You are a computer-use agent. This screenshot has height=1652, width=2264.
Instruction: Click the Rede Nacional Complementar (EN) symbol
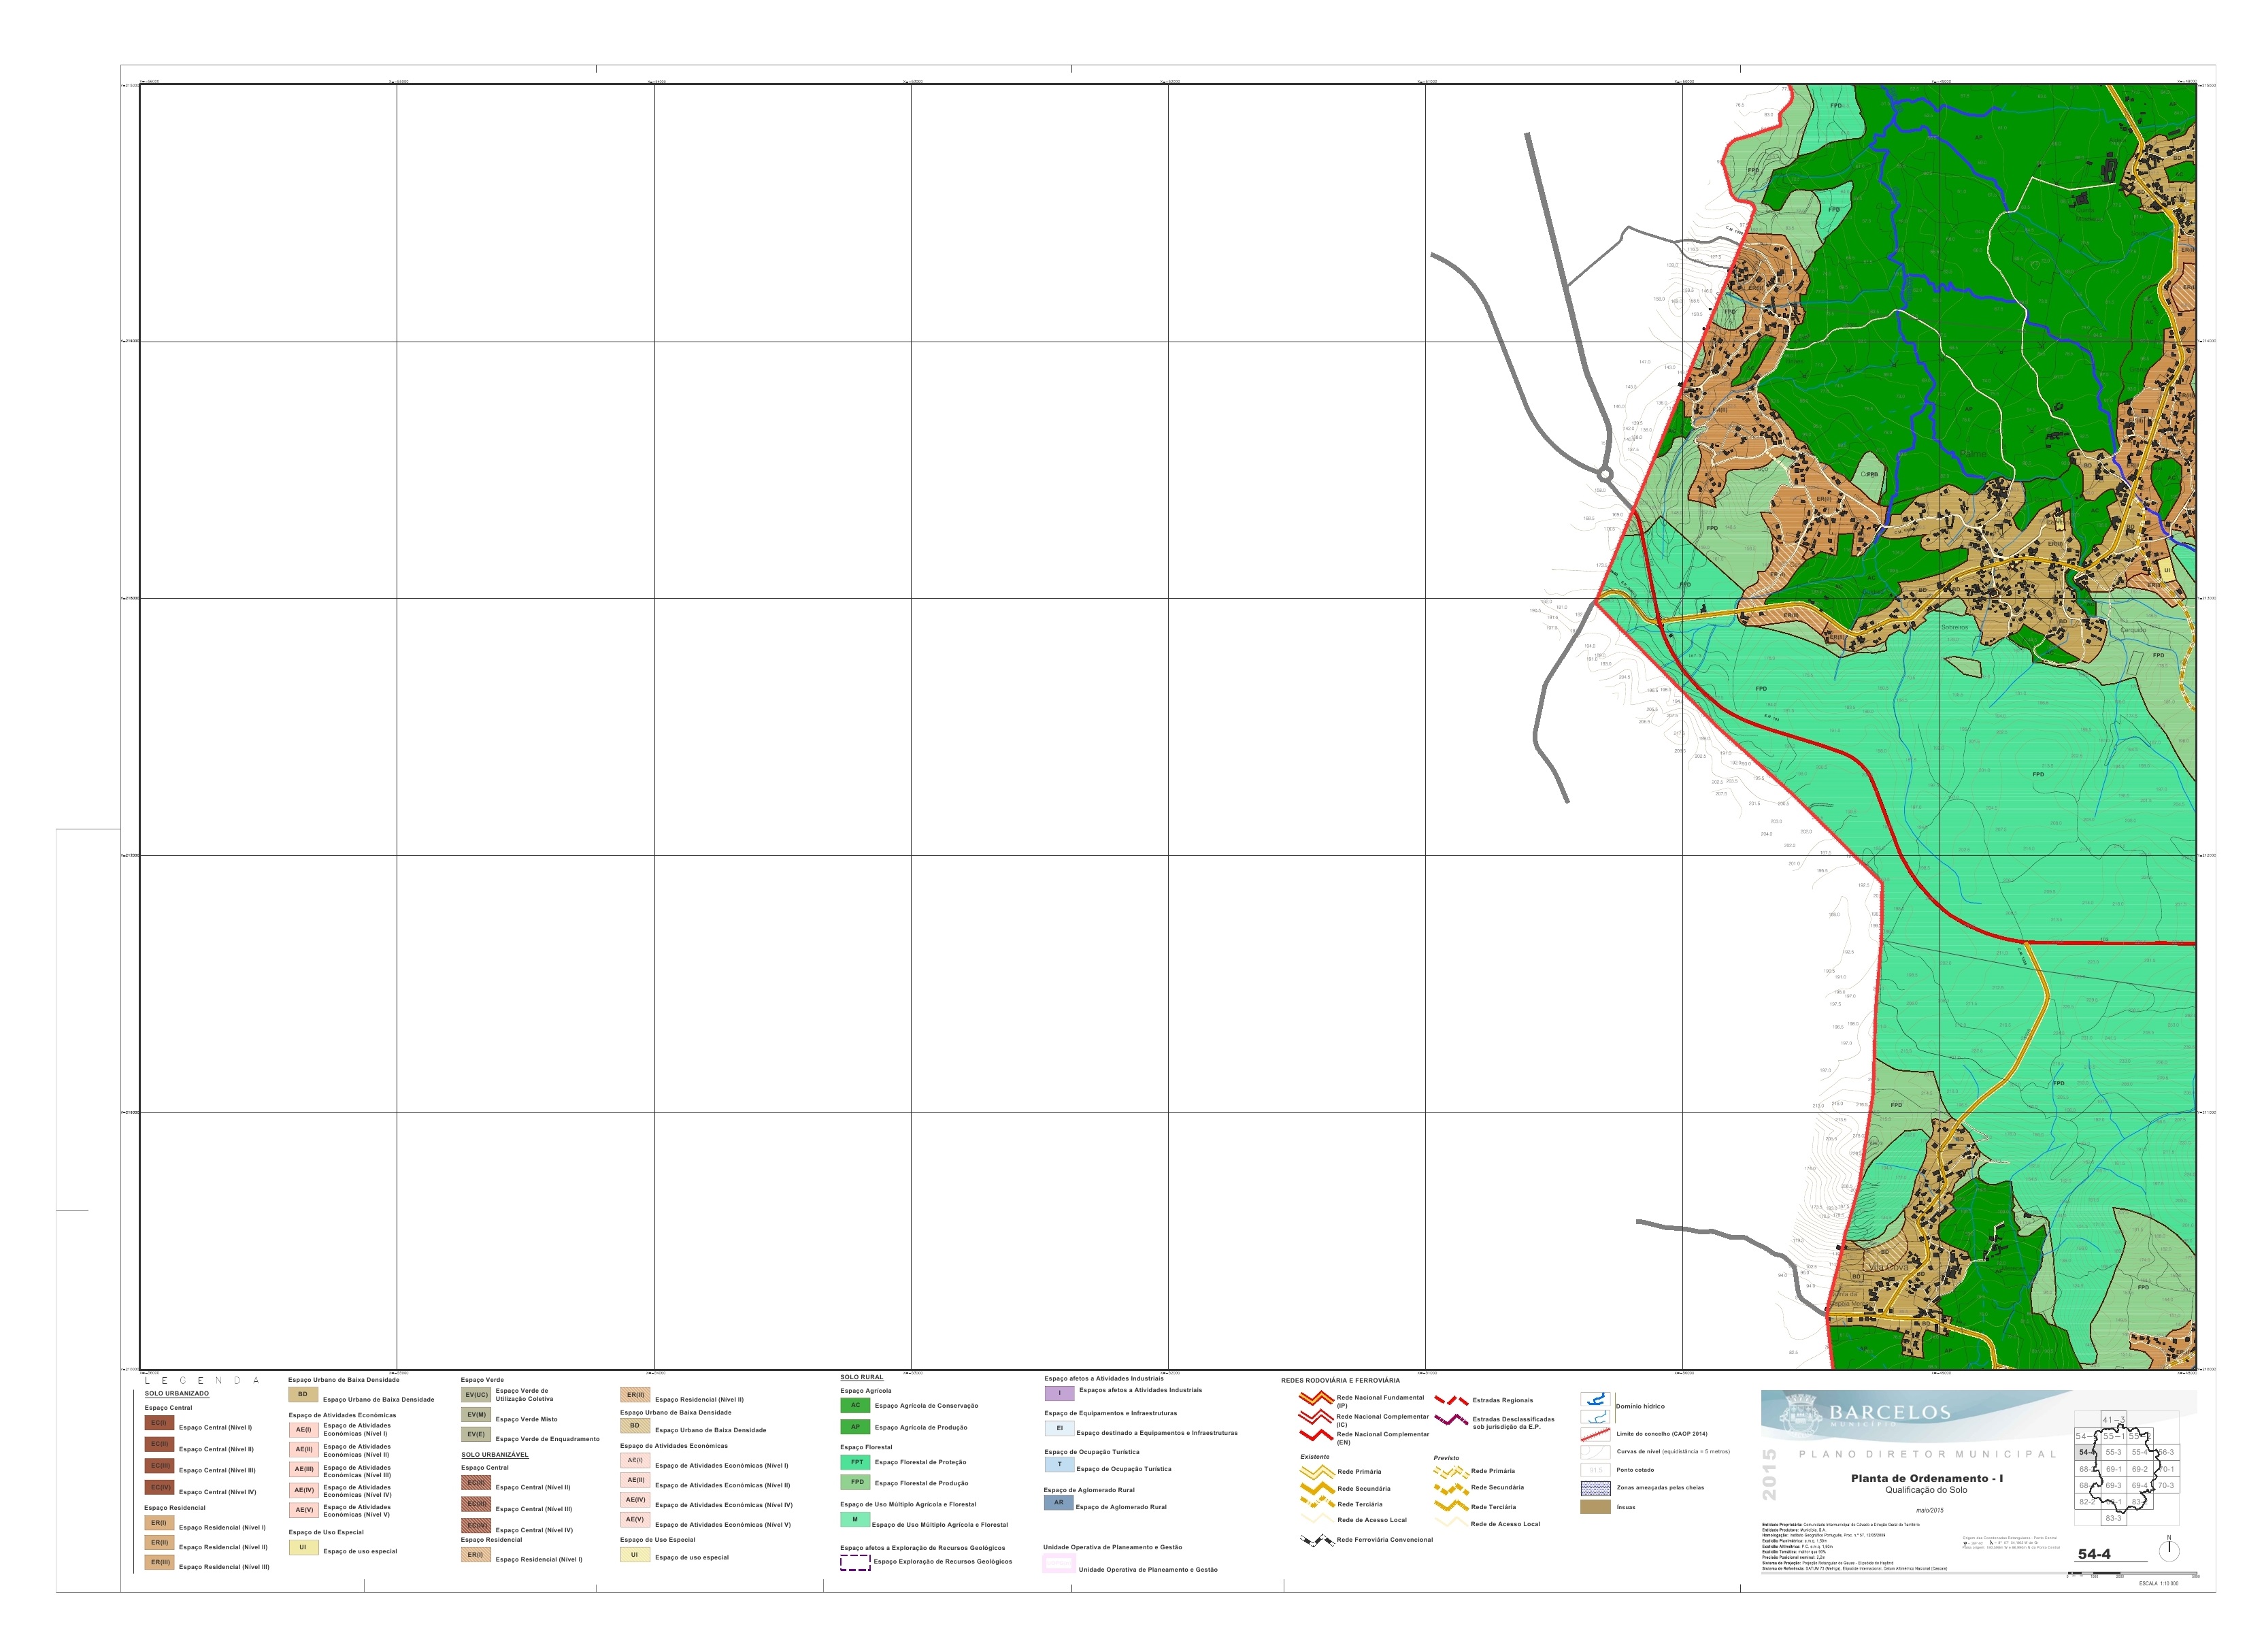pos(1316,1435)
